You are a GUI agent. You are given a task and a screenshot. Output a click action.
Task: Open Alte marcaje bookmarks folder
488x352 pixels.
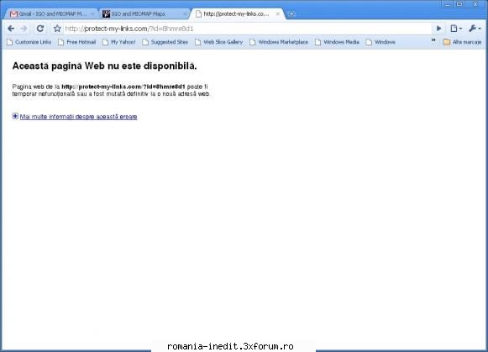tap(462, 42)
